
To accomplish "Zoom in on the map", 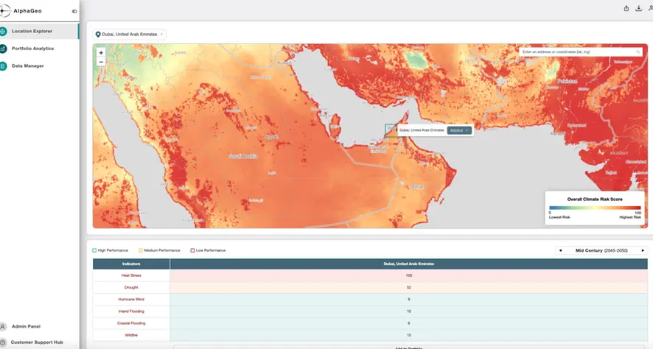I will click(101, 53).
